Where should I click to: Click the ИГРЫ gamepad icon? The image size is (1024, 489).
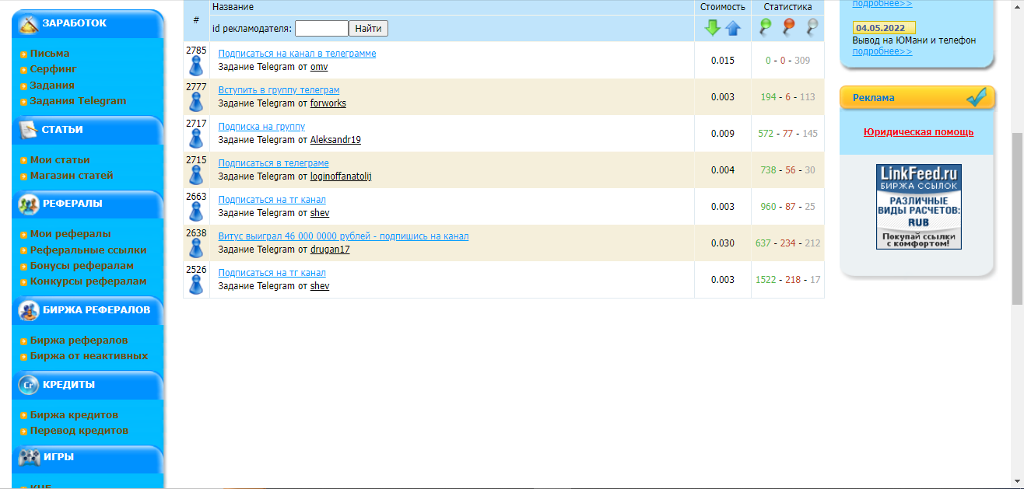click(29, 457)
